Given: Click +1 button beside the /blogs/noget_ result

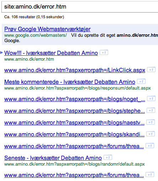Looking at the screenshot, I should (x=151, y=99).
